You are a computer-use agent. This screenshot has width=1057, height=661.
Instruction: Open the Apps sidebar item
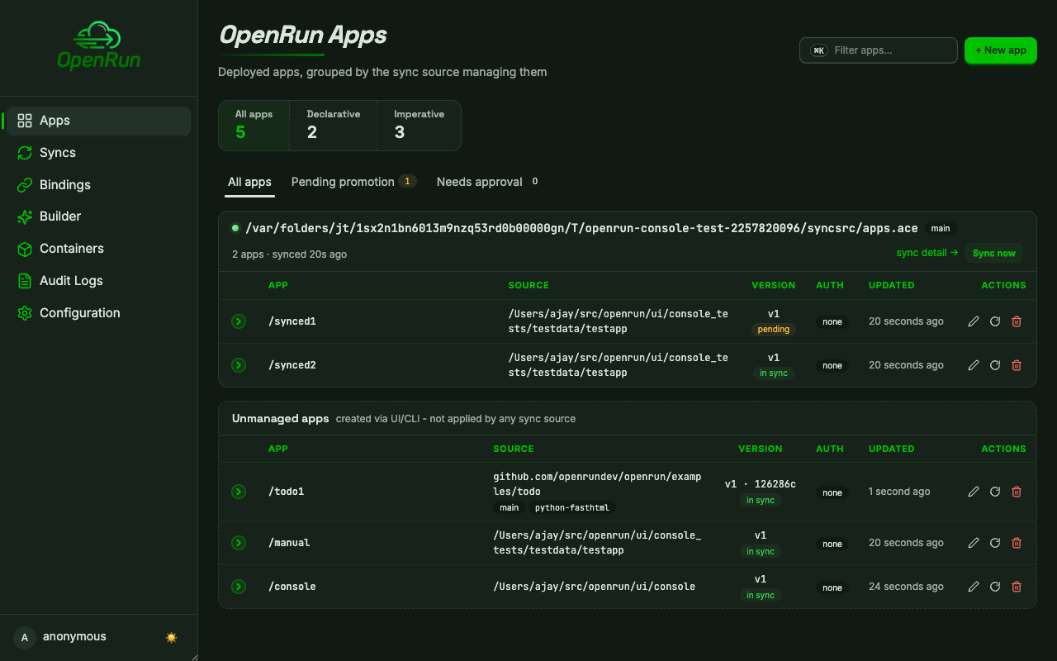(x=98, y=121)
